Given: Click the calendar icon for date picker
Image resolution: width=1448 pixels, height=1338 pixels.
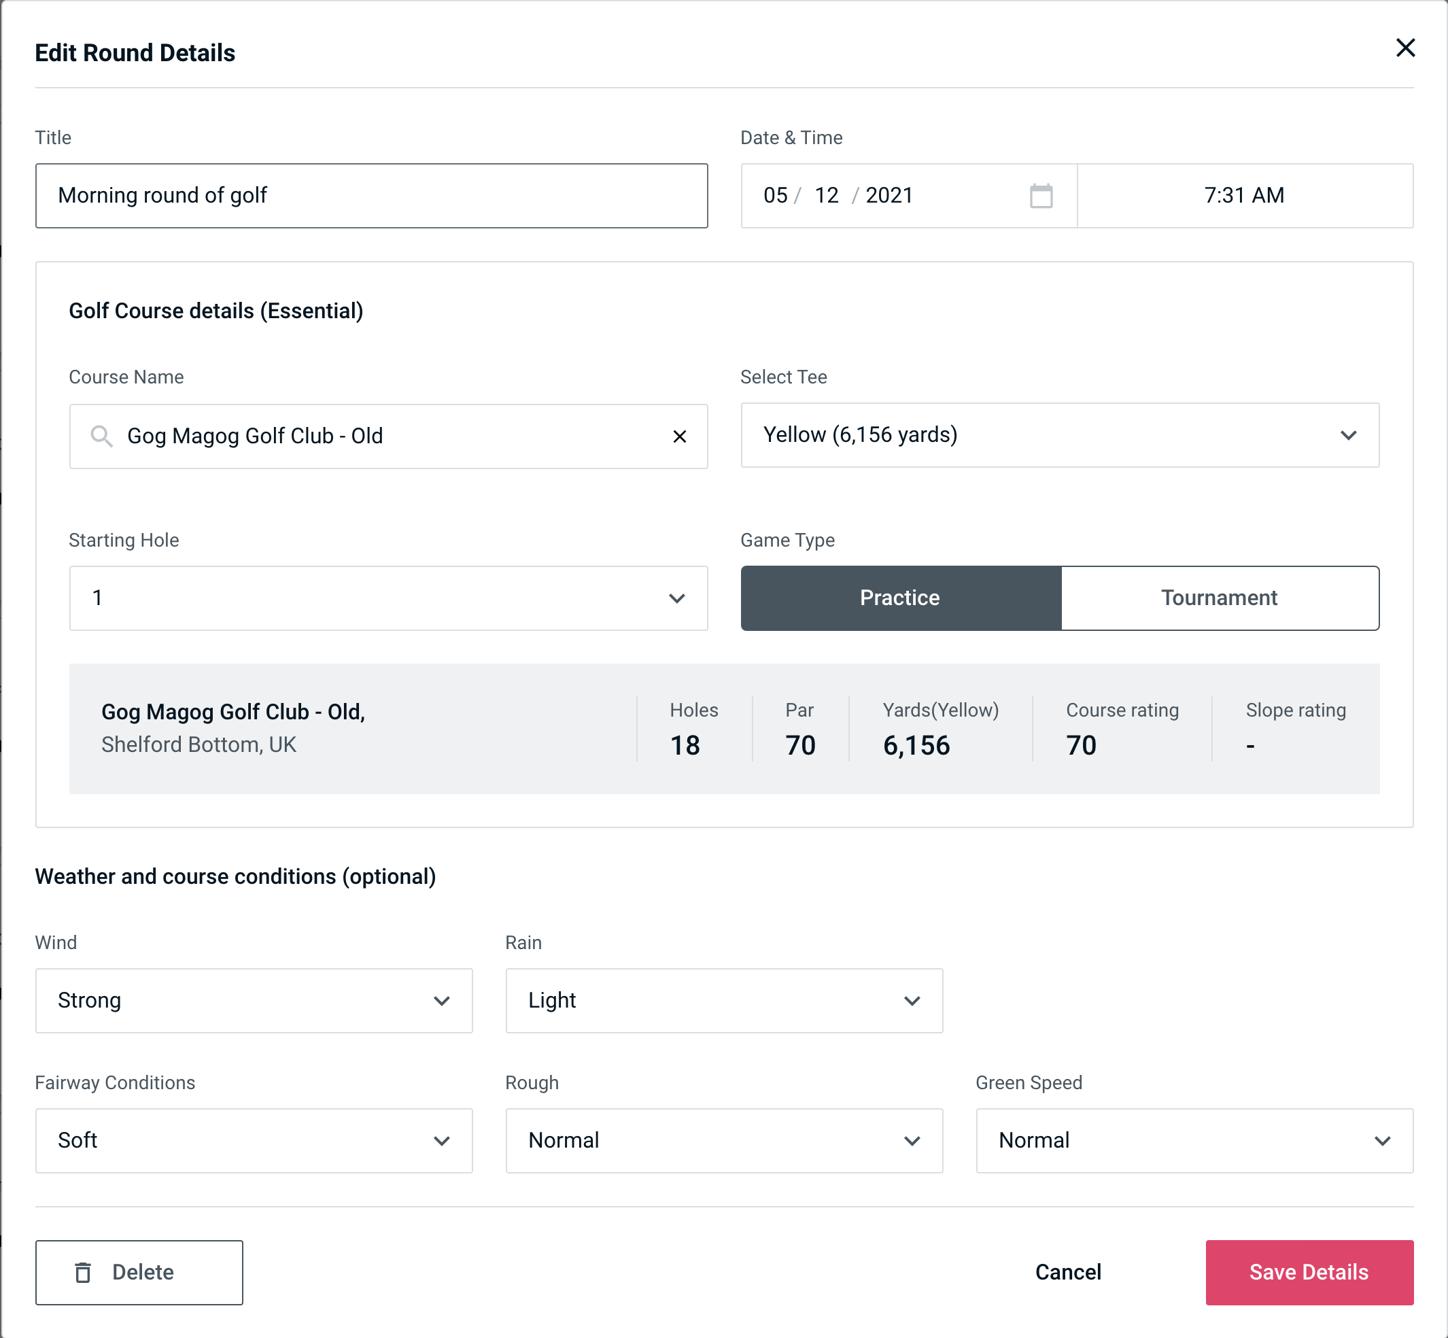Looking at the screenshot, I should 1042,194.
